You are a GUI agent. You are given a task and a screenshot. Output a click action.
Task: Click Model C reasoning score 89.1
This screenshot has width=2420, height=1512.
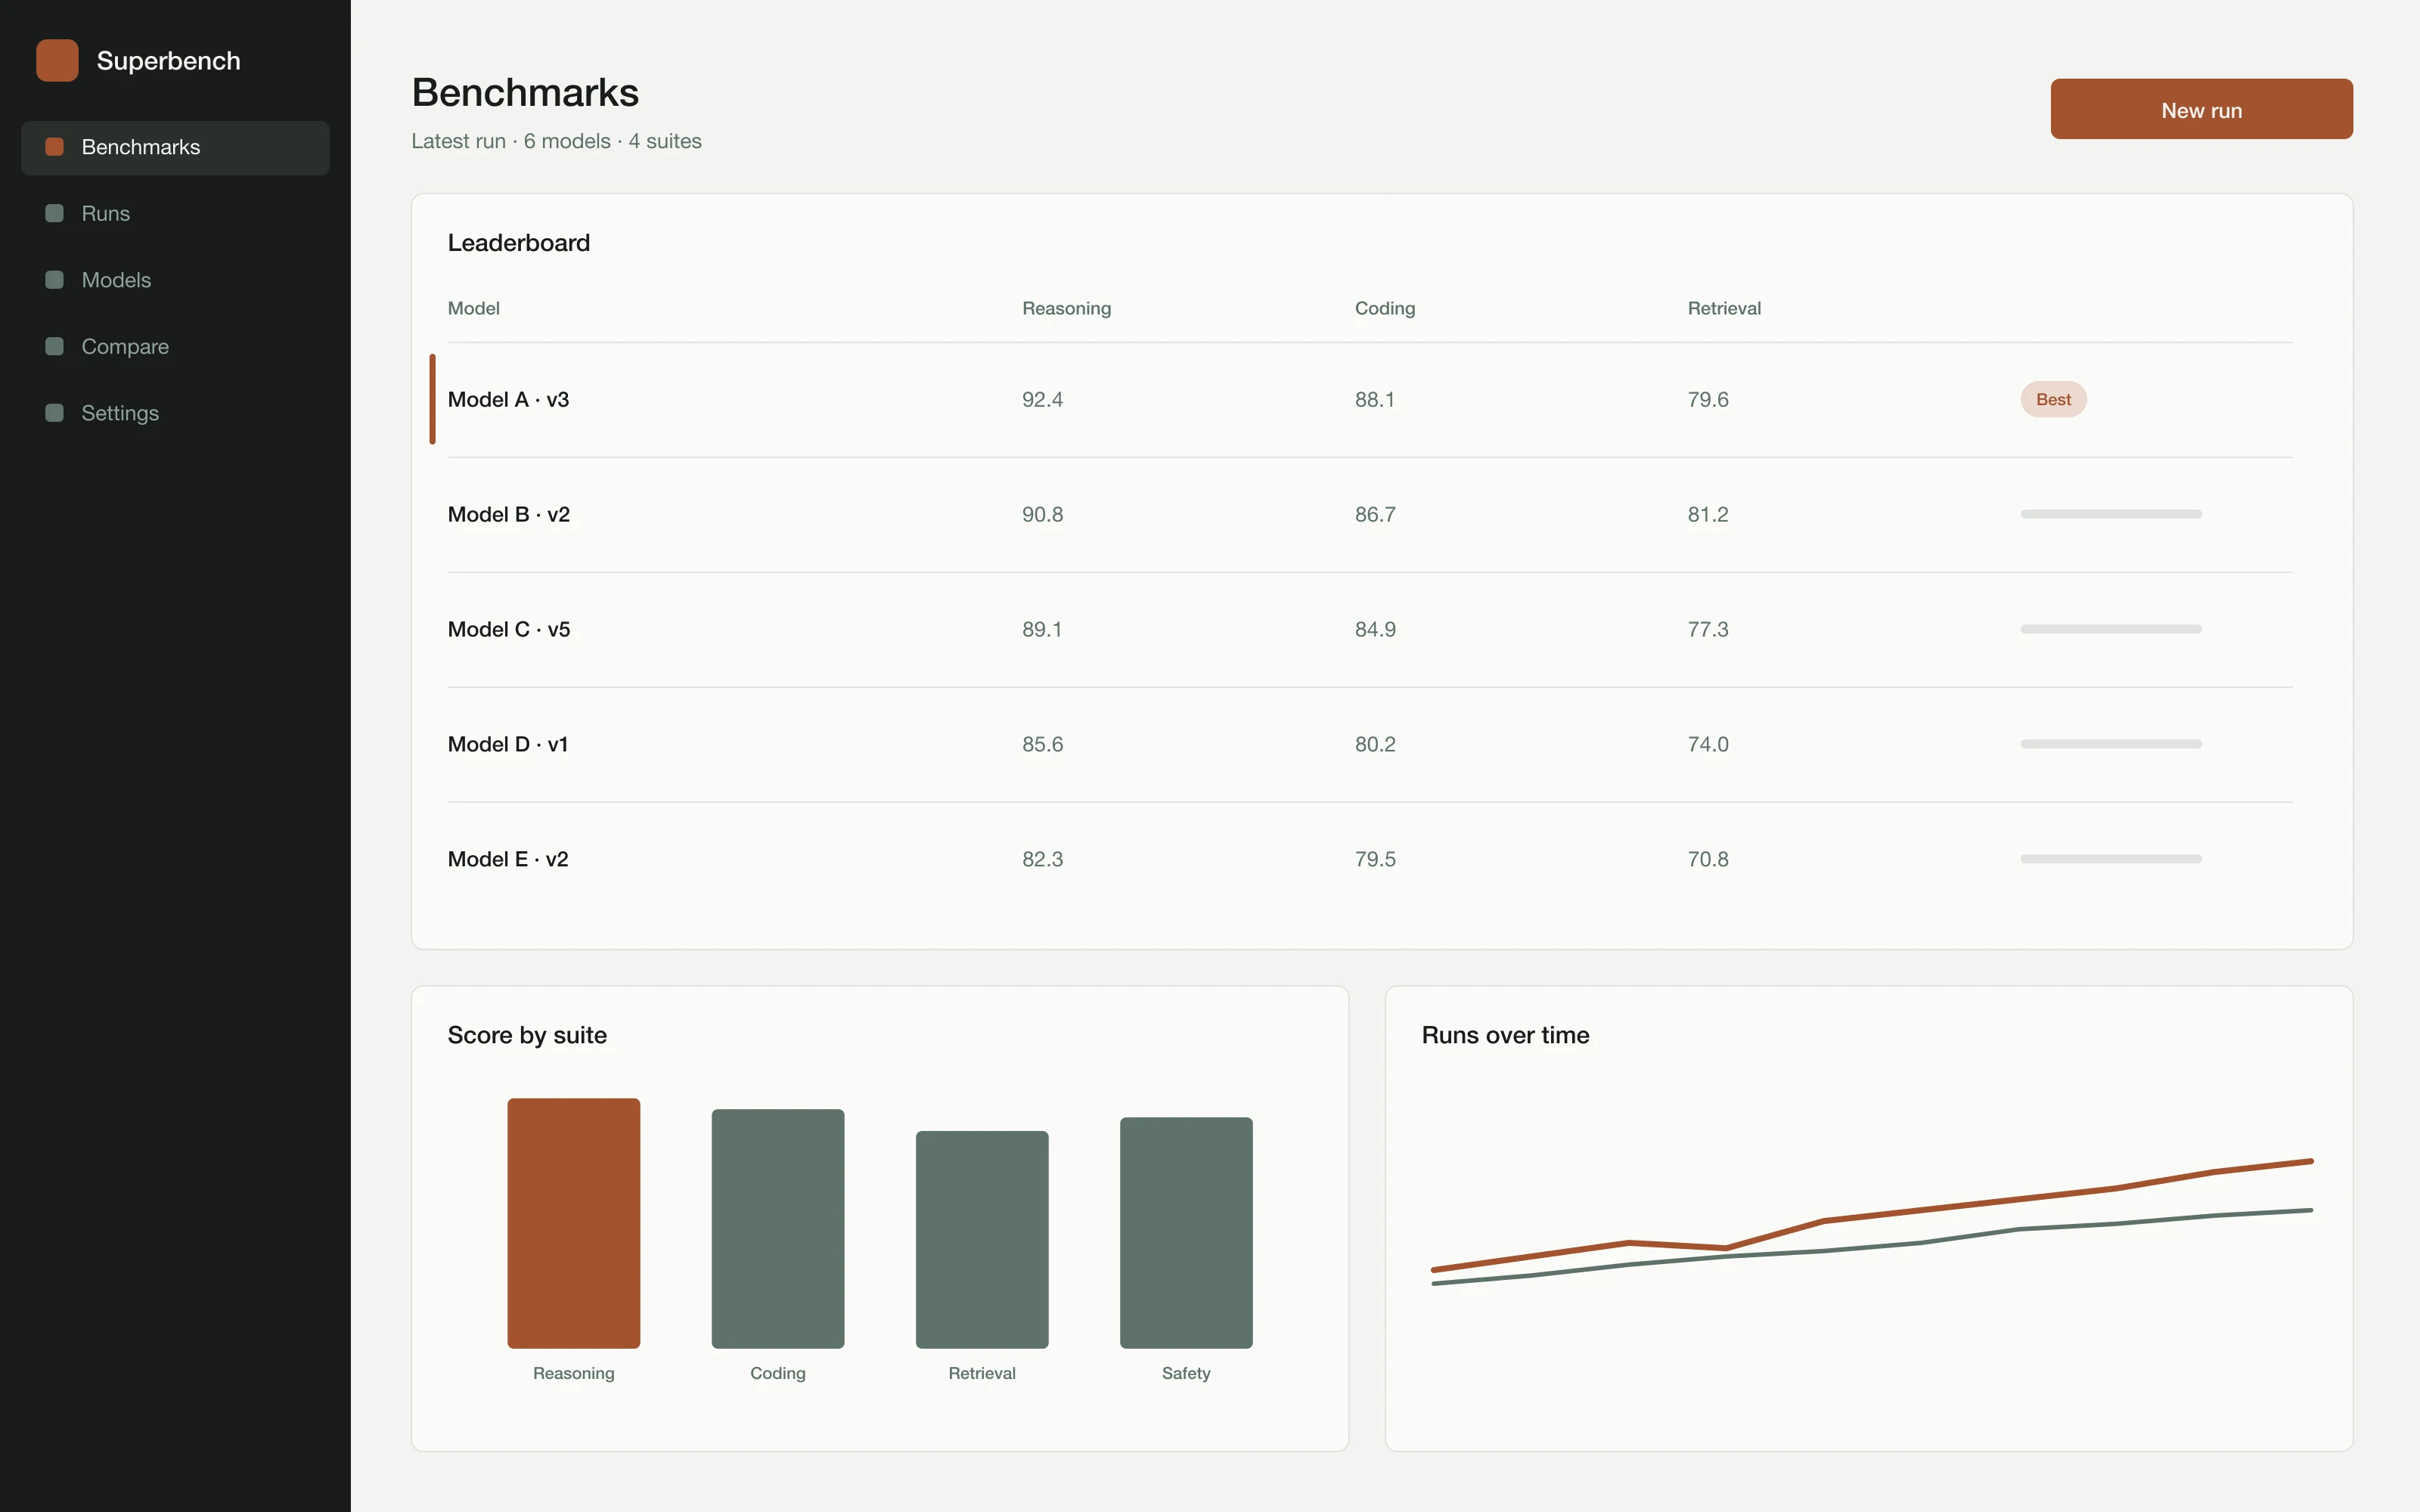pyautogui.click(x=1041, y=629)
